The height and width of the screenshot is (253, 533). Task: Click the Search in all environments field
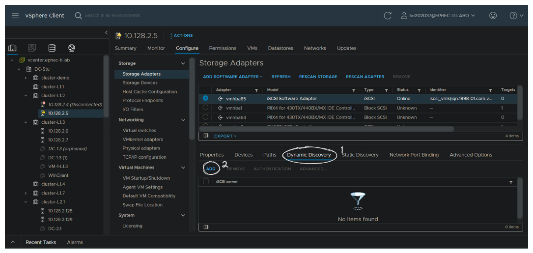(x=112, y=16)
